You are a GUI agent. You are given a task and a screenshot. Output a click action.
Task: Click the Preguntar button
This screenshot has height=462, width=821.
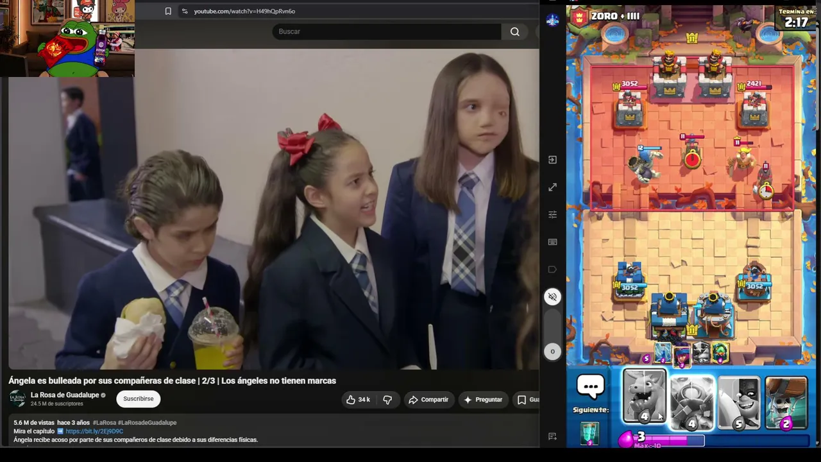coord(483,400)
